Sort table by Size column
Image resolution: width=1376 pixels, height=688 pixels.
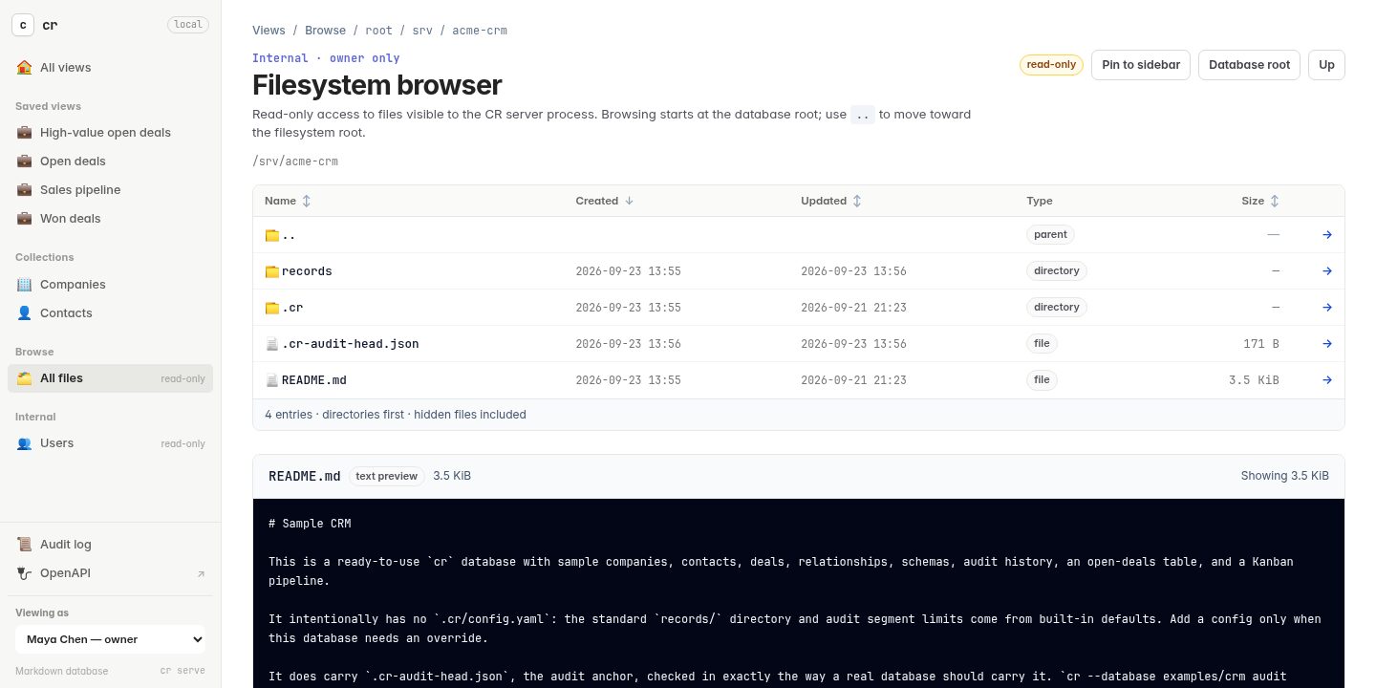pos(1260,201)
